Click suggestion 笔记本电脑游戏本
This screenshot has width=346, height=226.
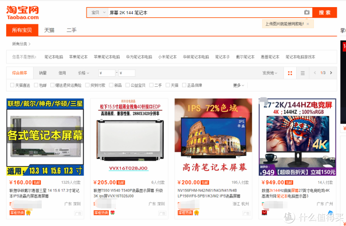click(x=300, y=57)
